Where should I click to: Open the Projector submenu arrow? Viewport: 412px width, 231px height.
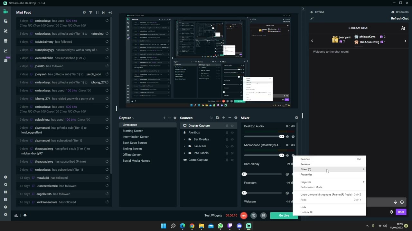tap(364, 182)
